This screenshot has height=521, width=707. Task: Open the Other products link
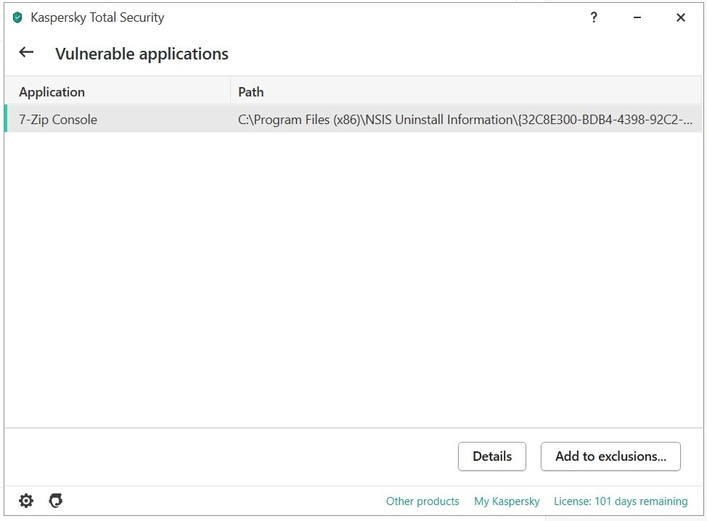pyautogui.click(x=422, y=501)
